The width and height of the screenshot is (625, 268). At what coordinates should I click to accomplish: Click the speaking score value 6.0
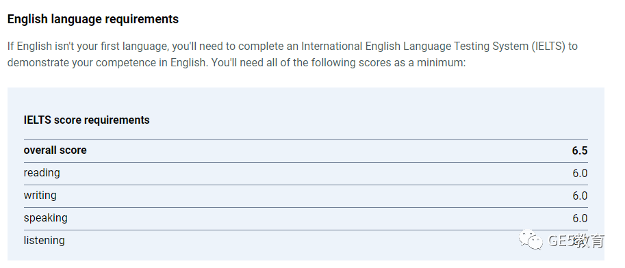[580, 219]
